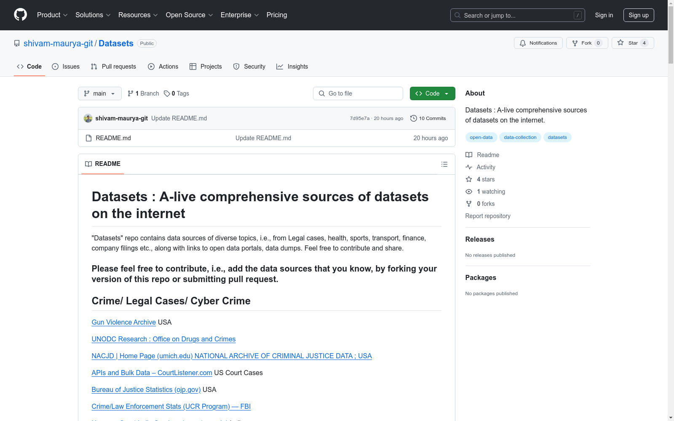Switch to the Code tab

point(29,67)
